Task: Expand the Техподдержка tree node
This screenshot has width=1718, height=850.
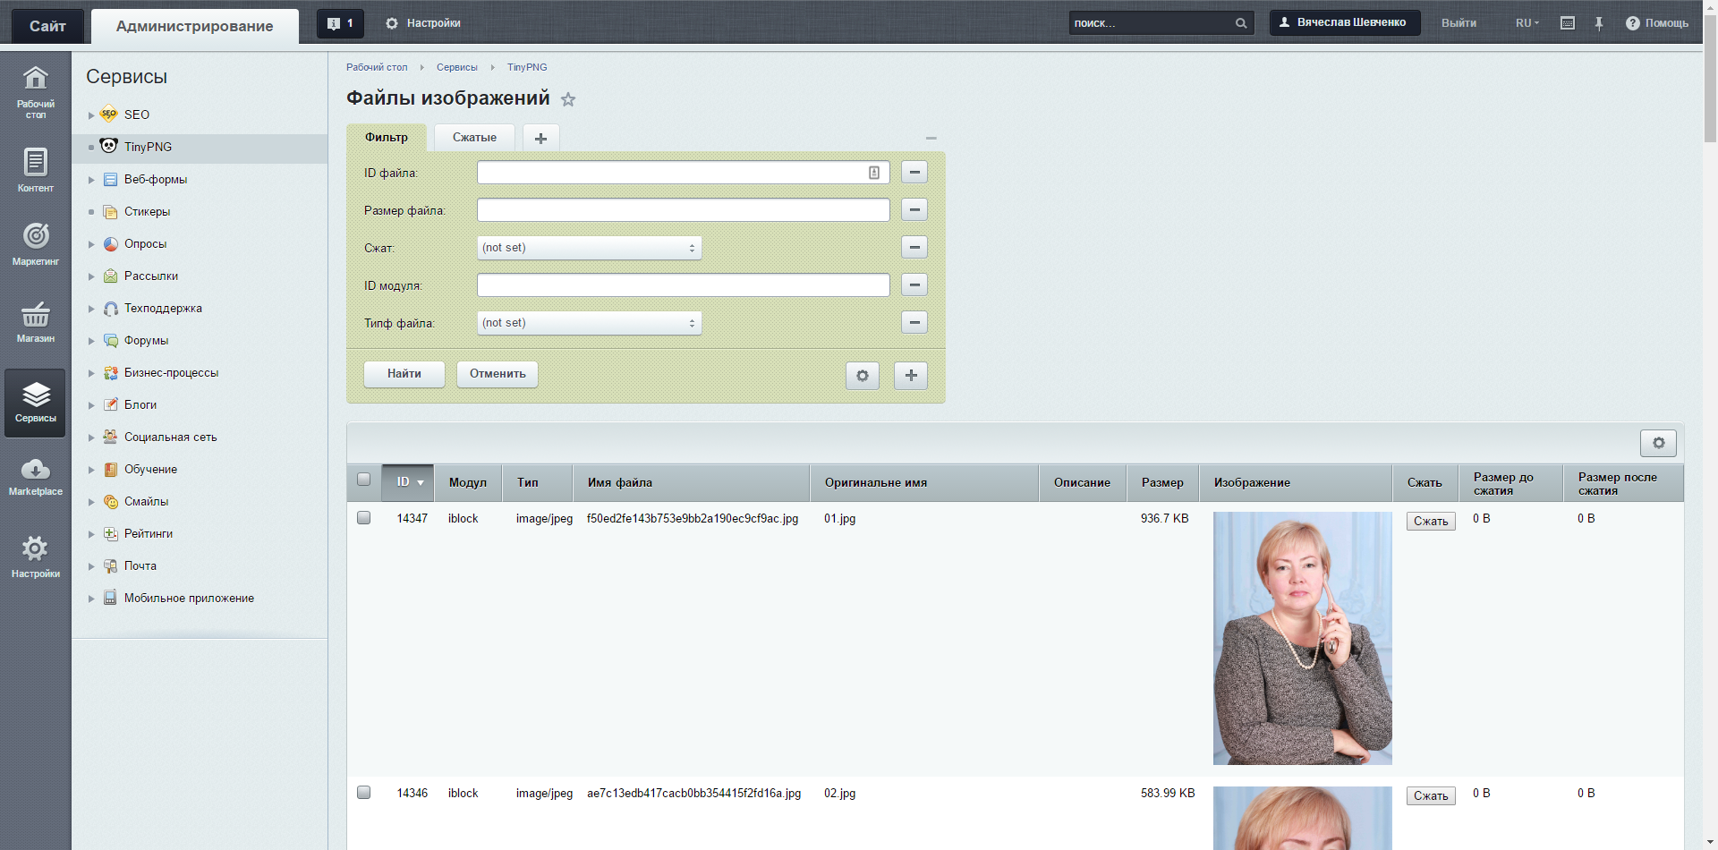Action: 91,309
